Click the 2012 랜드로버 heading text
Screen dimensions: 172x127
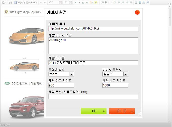[28, 83]
